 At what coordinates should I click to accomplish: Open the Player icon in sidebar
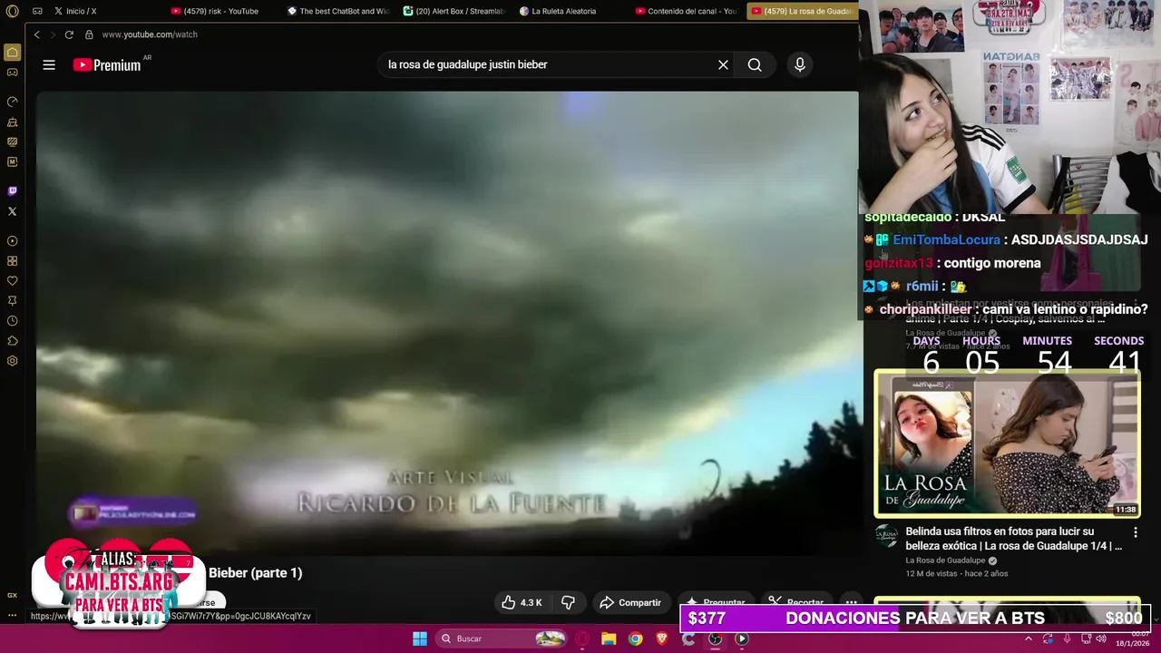pyautogui.click(x=12, y=241)
